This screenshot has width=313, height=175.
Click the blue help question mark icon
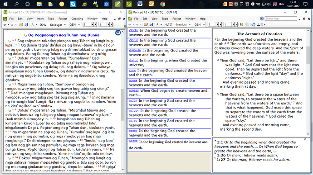tap(262, 19)
